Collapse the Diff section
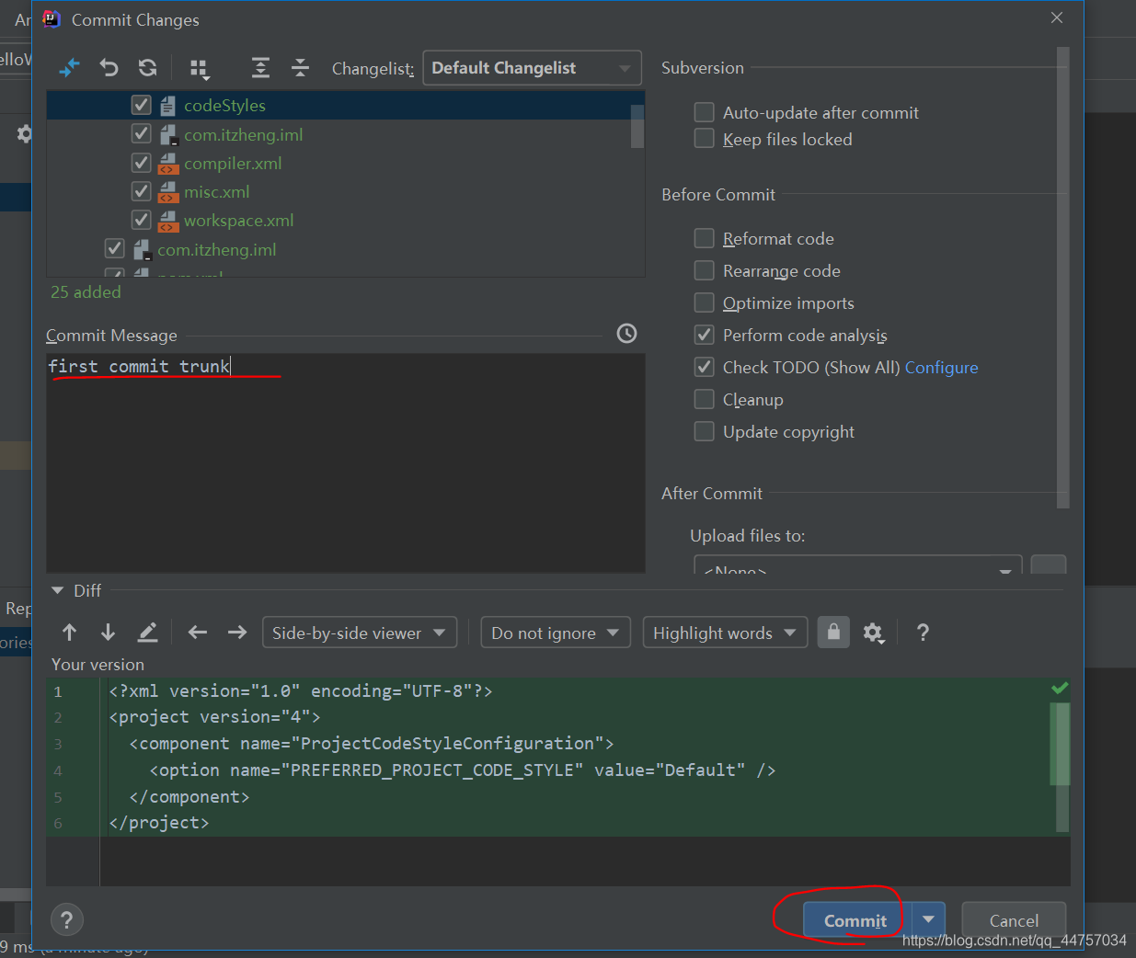Screen dimensions: 1136x958 click(x=58, y=591)
